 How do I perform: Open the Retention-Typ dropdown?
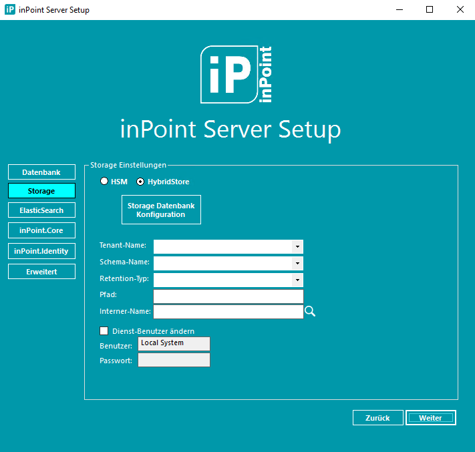tap(228, 280)
